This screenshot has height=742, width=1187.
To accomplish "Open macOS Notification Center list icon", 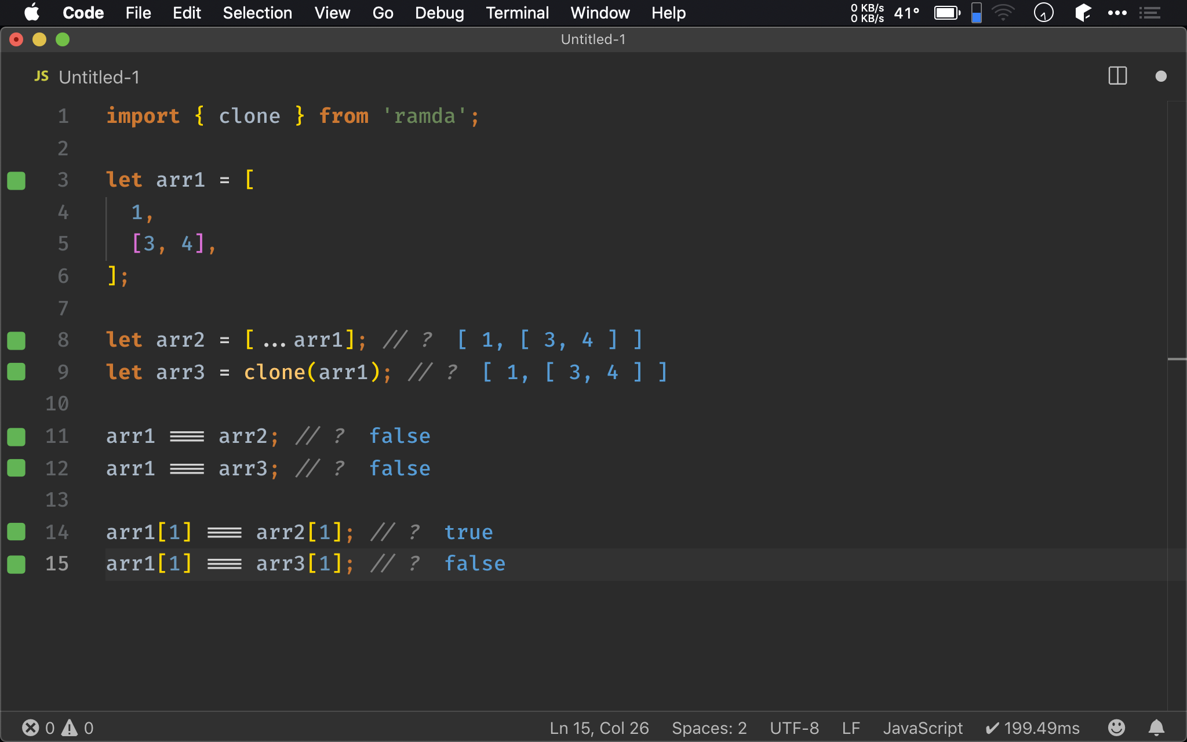I will tap(1149, 13).
